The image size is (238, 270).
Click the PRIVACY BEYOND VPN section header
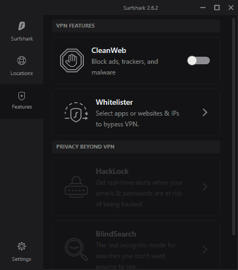(136, 147)
